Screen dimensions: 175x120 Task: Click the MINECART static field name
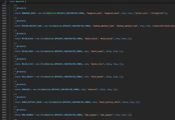26,90
